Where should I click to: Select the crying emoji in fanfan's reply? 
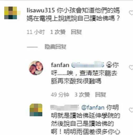(109, 65)
